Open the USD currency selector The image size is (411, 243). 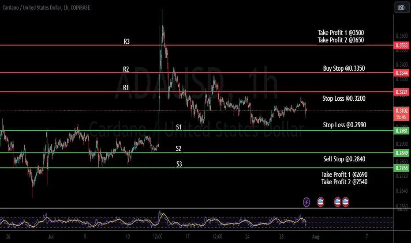(401, 8)
